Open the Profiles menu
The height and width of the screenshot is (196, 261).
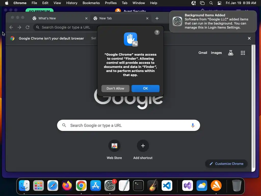(x=111, y=3)
